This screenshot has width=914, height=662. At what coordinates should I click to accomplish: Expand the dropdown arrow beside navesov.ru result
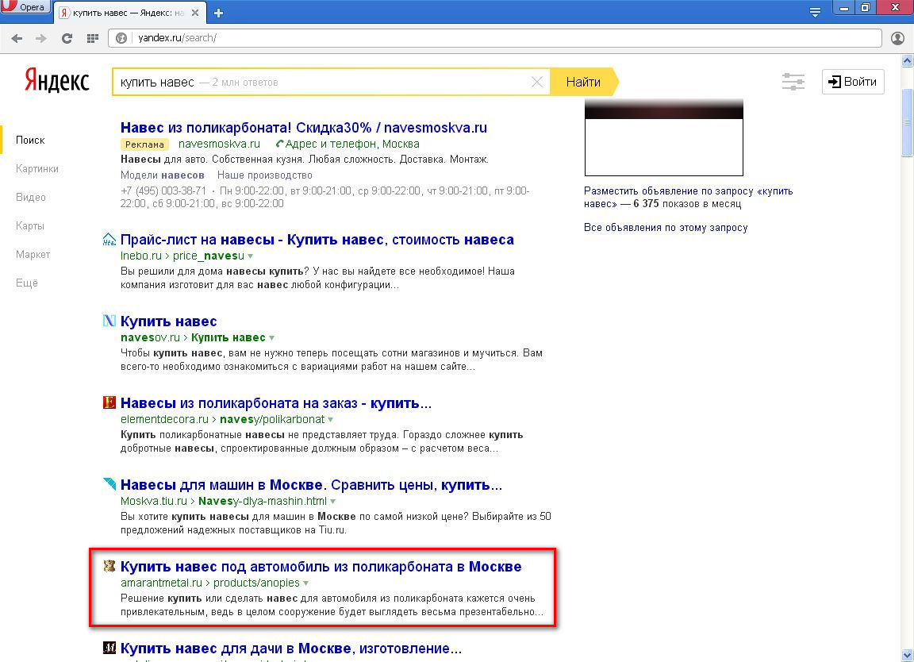[x=272, y=338]
